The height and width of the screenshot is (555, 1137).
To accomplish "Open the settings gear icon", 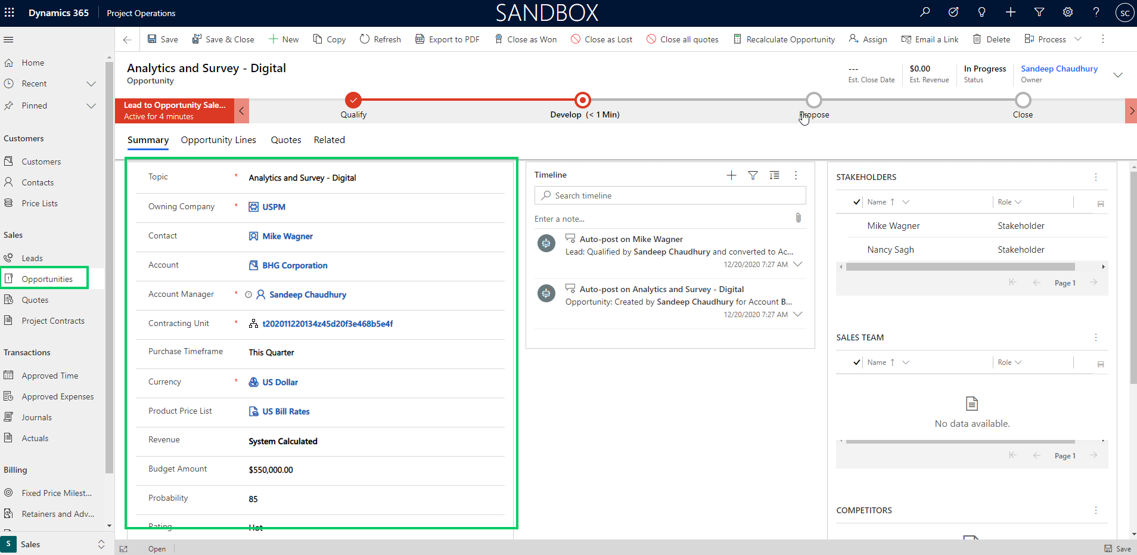I will [1068, 13].
